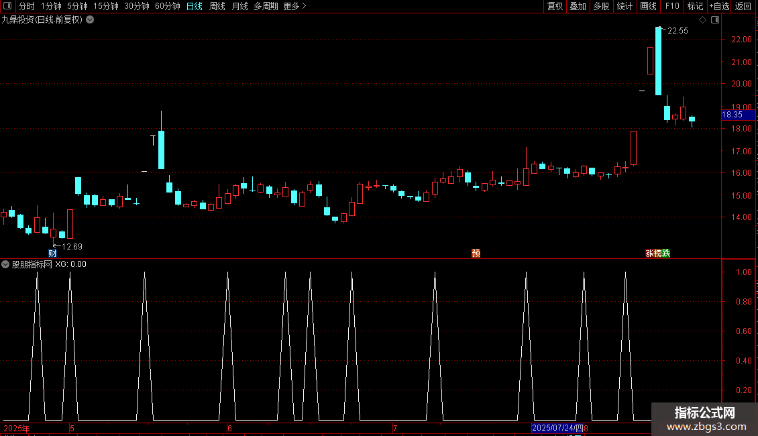This screenshot has height=436, width=758.
Task: Toggle the sidebar panel icon at top-left
Action: (x=7, y=6)
